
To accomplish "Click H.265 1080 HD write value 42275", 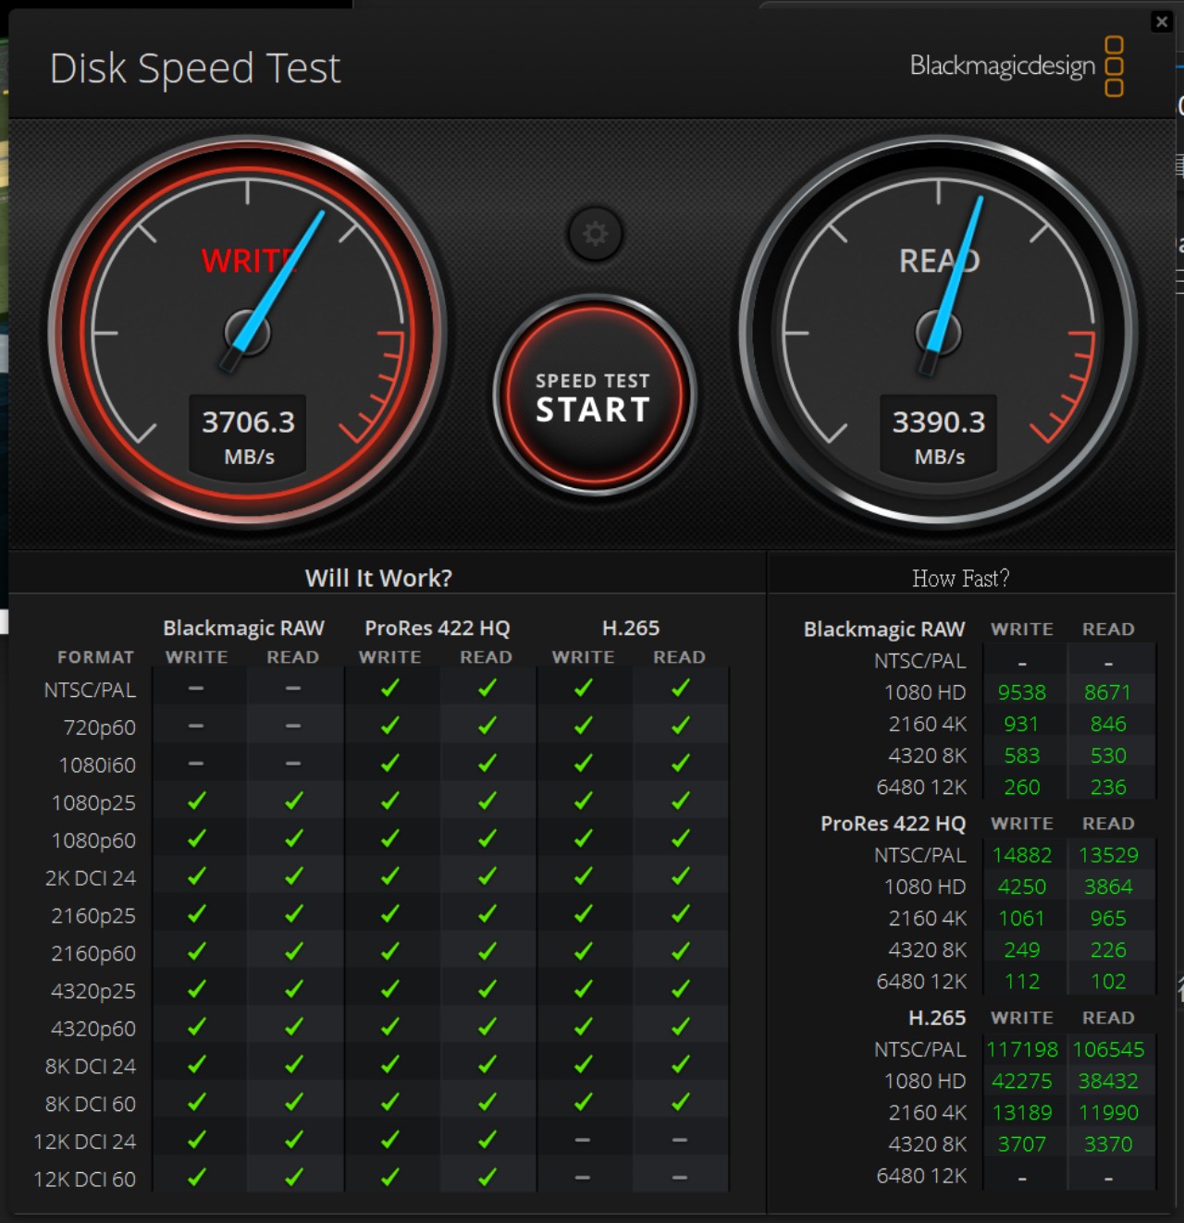I will click(1022, 1081).
